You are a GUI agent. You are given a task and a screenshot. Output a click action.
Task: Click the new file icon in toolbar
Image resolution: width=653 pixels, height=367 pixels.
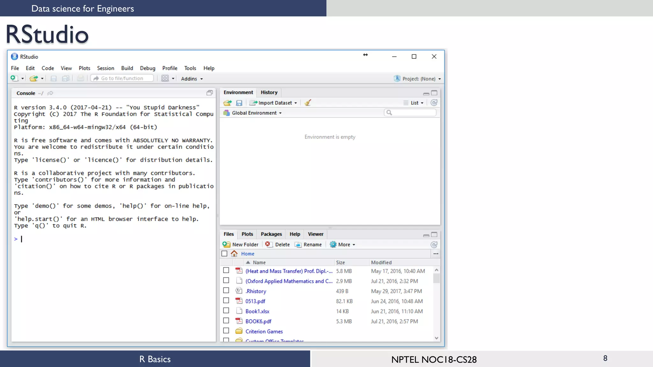coord(14,78)
